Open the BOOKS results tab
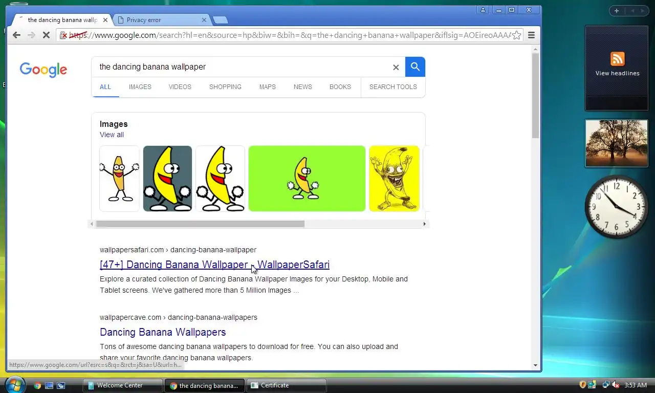The height and width of the screenshot is (393, 655). pyautogui.click(x=340, y=86)
